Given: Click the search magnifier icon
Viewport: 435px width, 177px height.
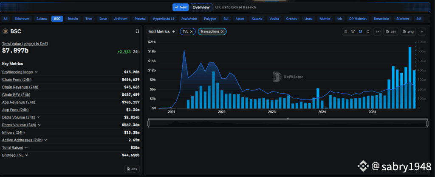Looking at the screenshot, I should pos(217,7).
